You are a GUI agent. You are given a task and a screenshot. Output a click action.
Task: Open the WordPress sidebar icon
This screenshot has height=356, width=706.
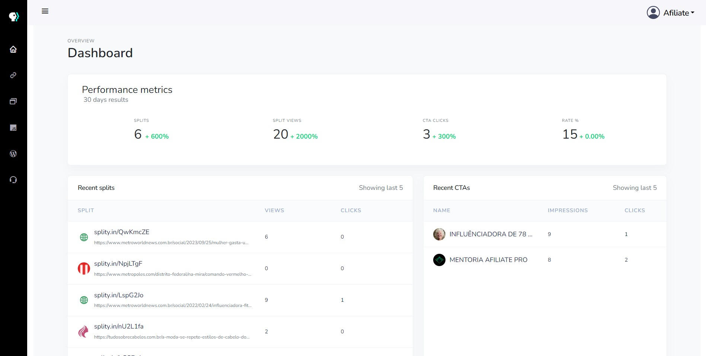13,154
